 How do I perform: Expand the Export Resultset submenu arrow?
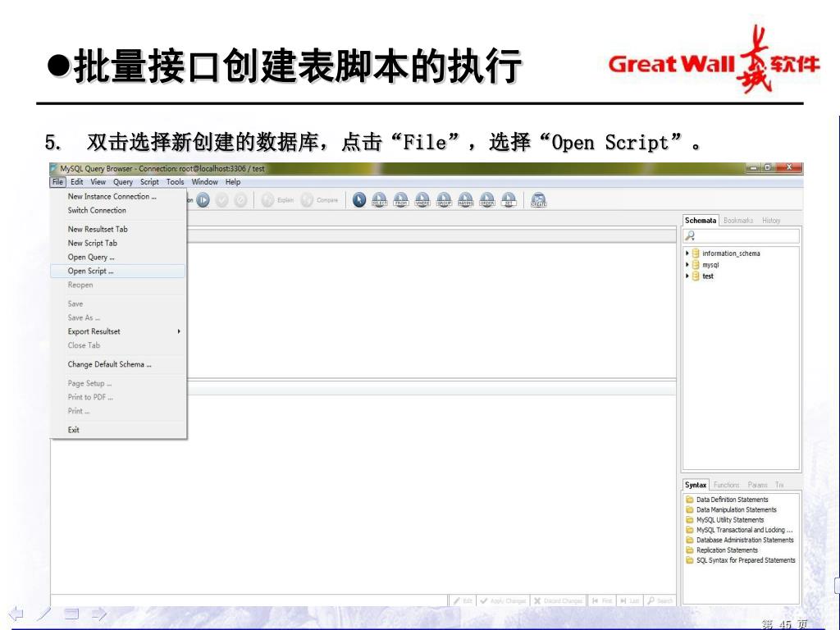tap(179, 331)
